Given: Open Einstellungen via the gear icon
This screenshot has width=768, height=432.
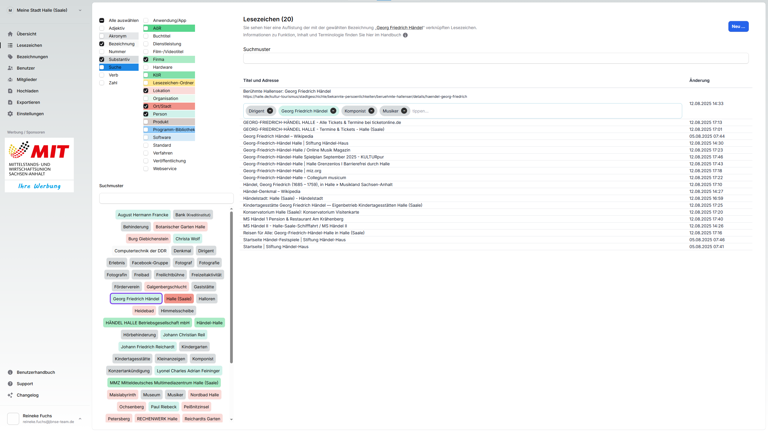Looking at the screenshot, I should tap(10, 114).
